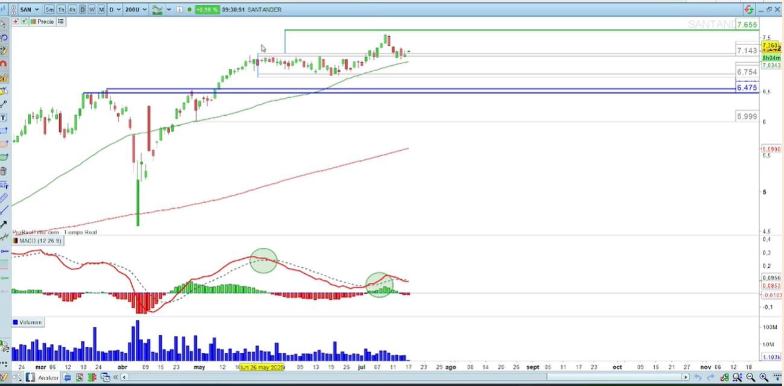Click the redo arrow in bottom right

coord(710,378)
